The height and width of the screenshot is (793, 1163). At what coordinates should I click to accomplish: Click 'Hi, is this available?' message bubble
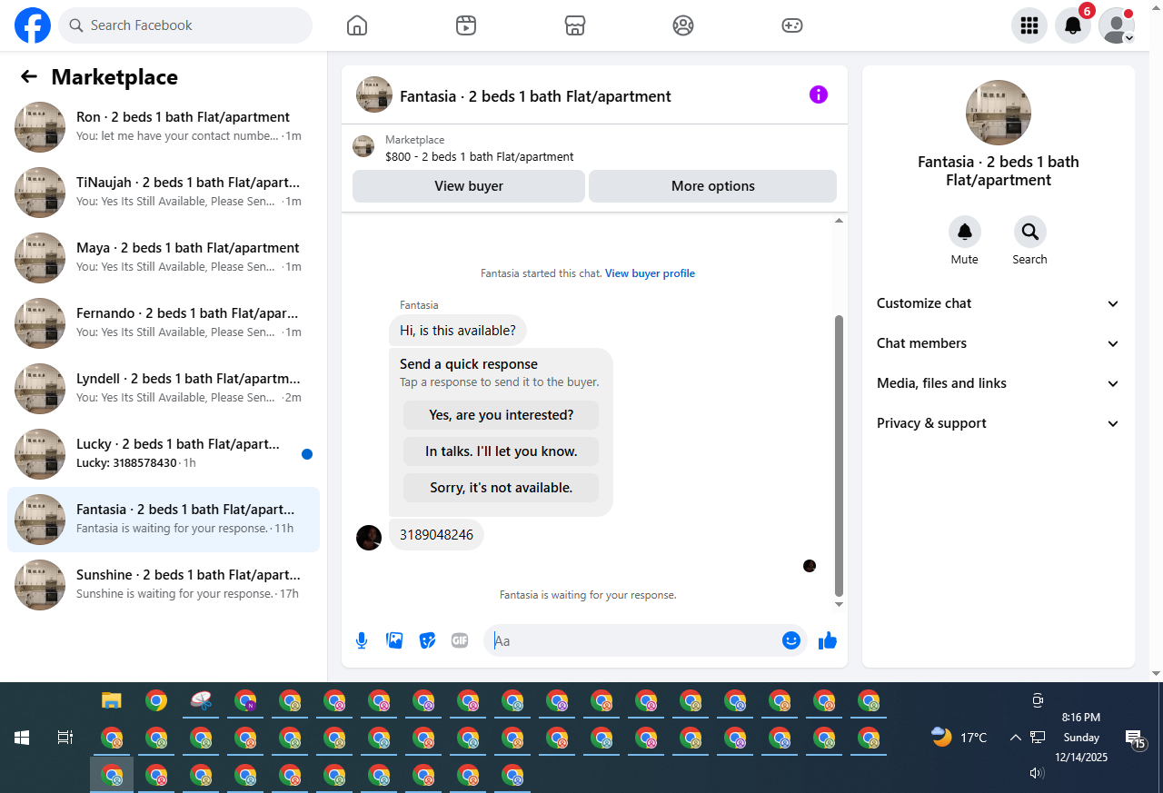tap(458, 331)
